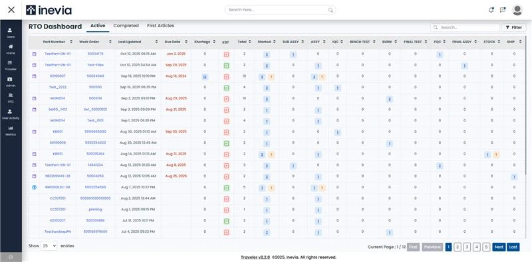Click the red KIT icon for work order printing
Screen dimensions: 532x262
coord(226,210)
